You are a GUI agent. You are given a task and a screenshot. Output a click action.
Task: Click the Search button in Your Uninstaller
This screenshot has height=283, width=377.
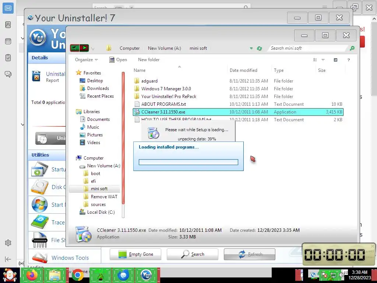(192, 254)
